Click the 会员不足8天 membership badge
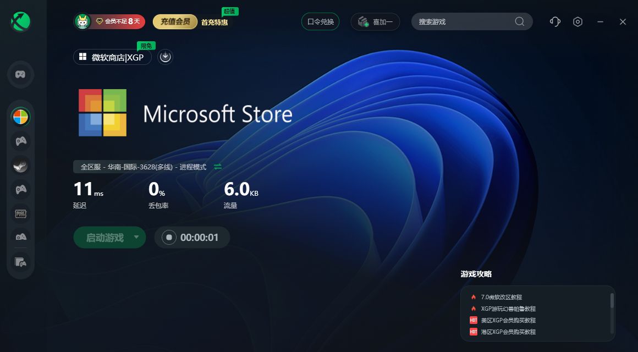 [118, 21]
